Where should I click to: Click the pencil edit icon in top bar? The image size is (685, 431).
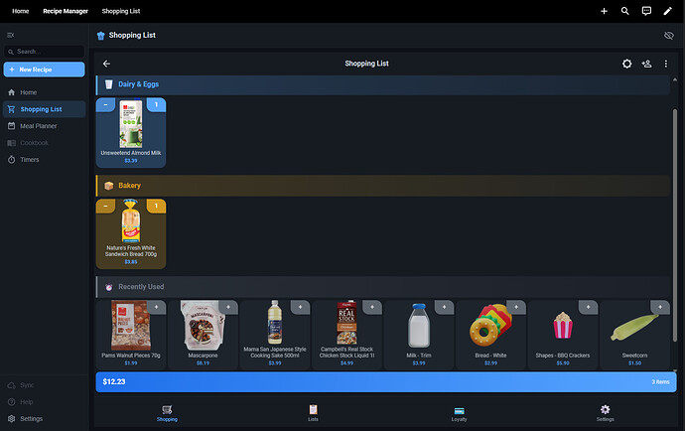coord(667,11)
